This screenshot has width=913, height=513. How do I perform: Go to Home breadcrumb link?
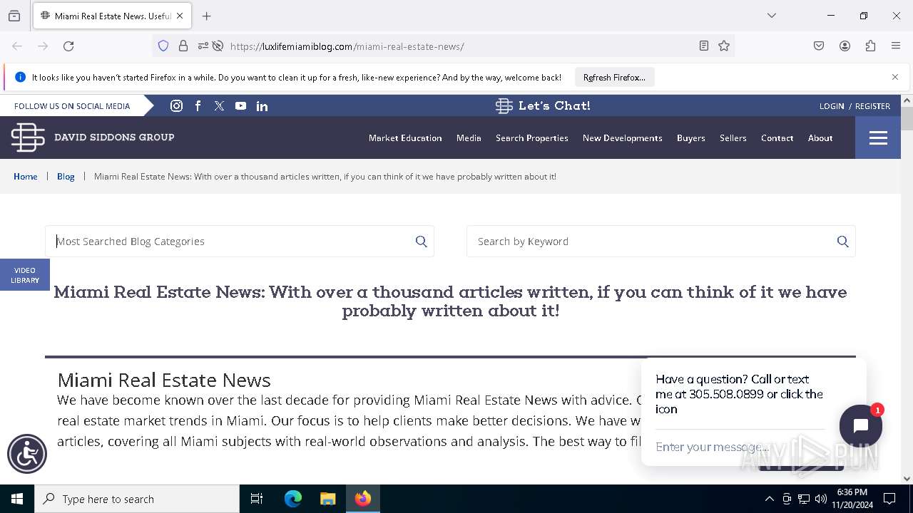pos(26,177)
